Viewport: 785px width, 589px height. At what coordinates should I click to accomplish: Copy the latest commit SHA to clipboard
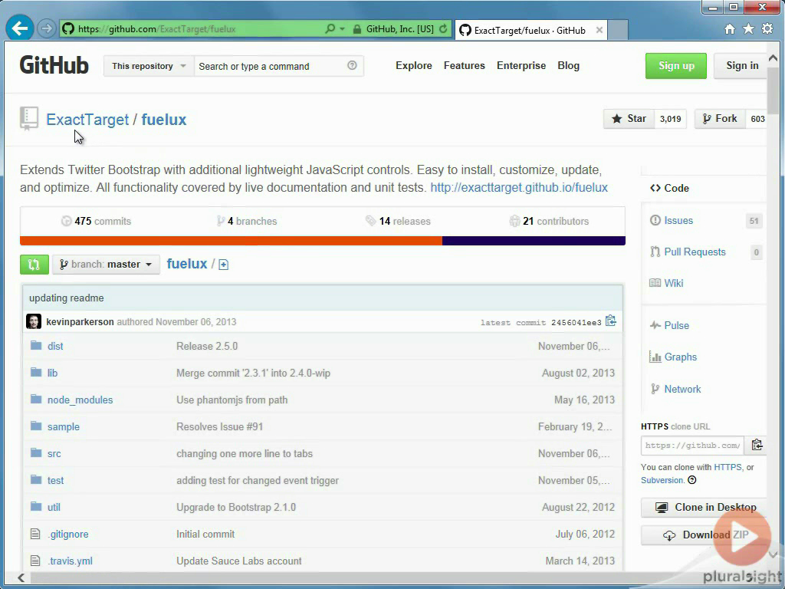(x=611, y=321)
